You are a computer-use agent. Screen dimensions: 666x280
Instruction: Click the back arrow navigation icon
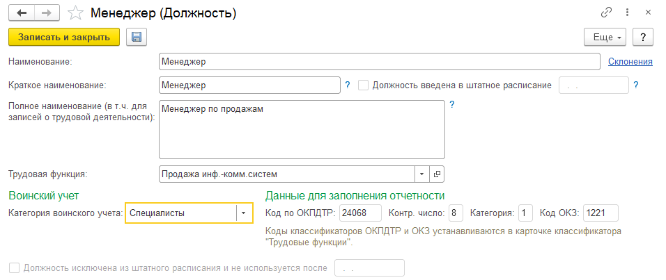(x=22, y=13)
